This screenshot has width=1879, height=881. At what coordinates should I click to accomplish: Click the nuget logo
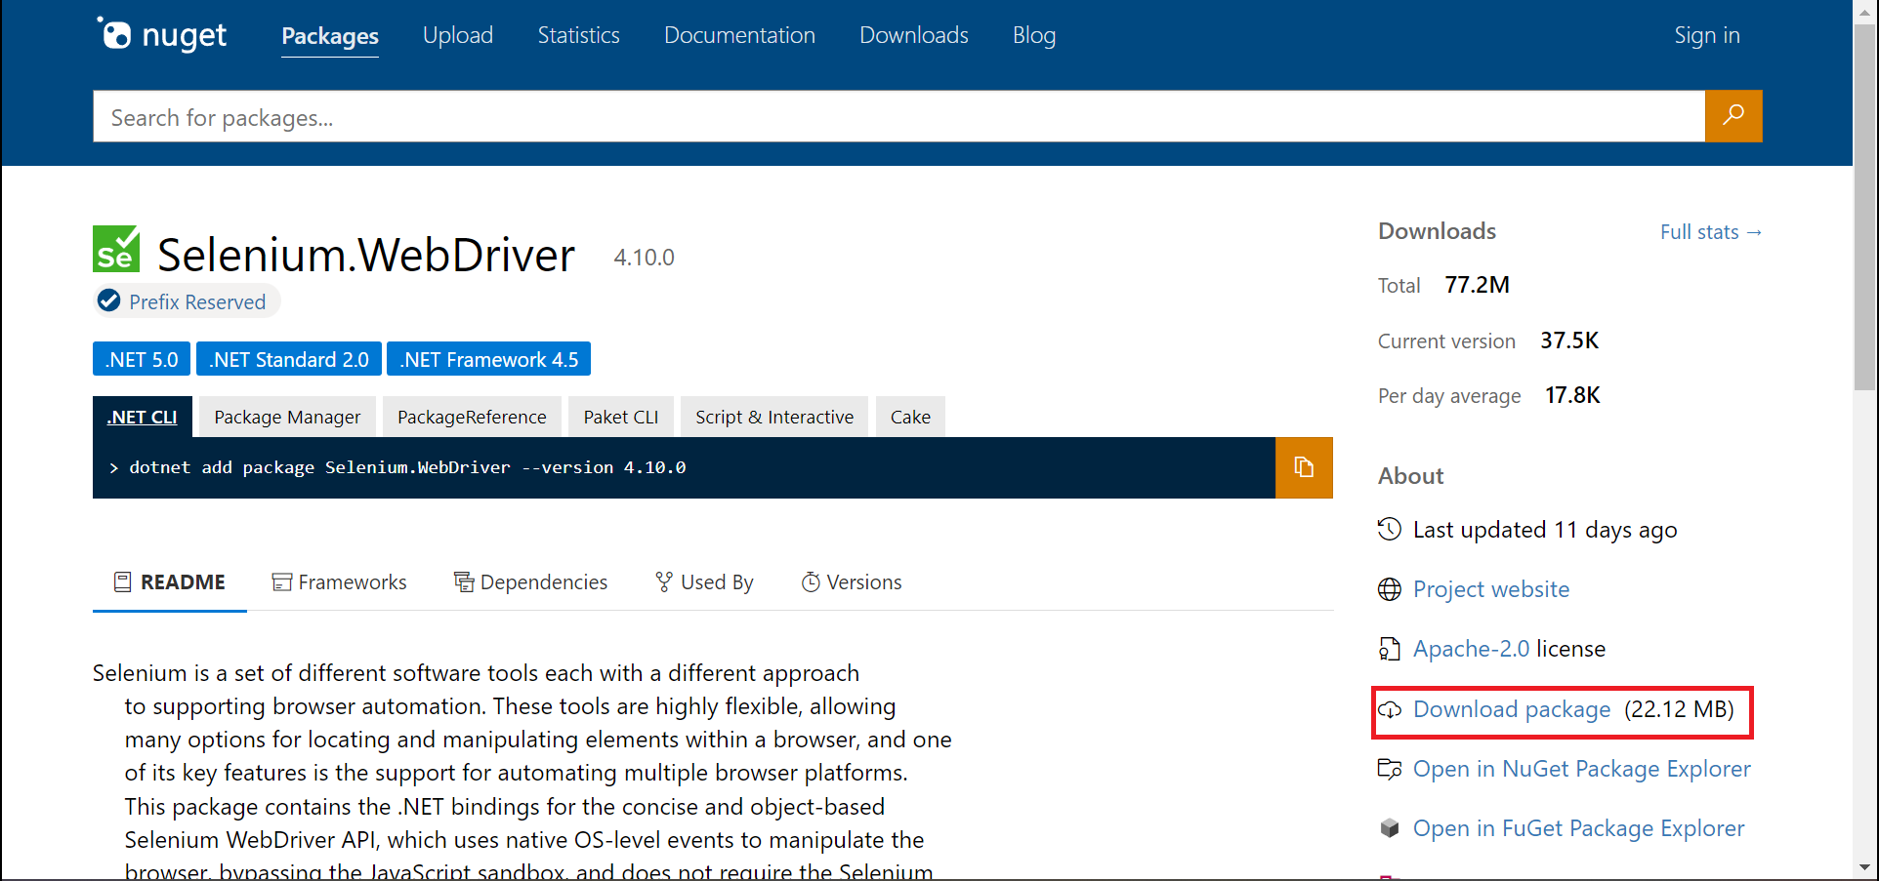161,34
